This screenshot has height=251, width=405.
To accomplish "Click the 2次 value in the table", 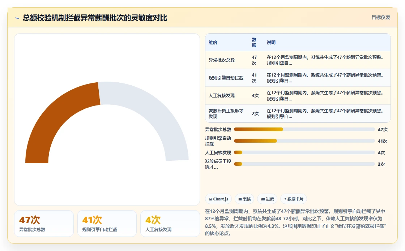I will 255,113.
